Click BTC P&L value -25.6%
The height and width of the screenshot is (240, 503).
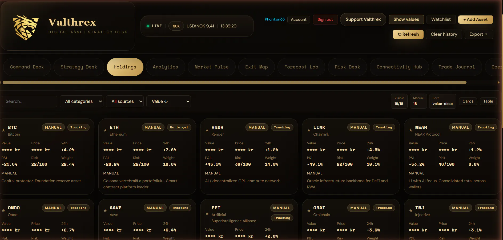click(x=9, y=164)
